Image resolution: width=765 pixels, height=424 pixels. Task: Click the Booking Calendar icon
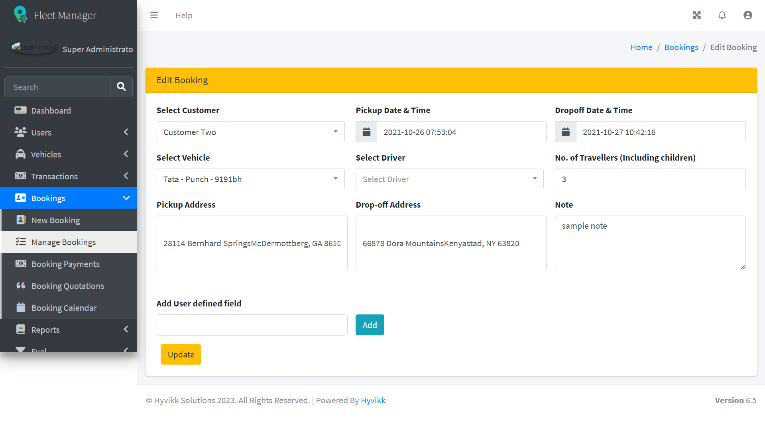tap(21, 308)
